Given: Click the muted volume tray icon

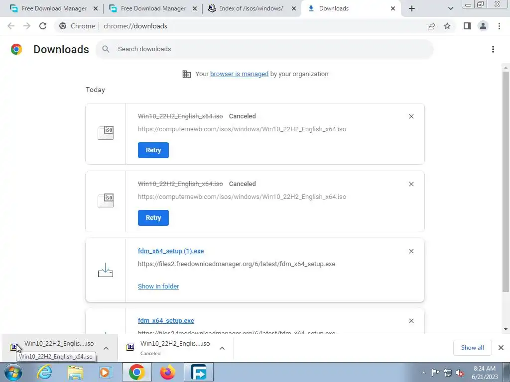Looking at the screenshot, I should (460, 373).
